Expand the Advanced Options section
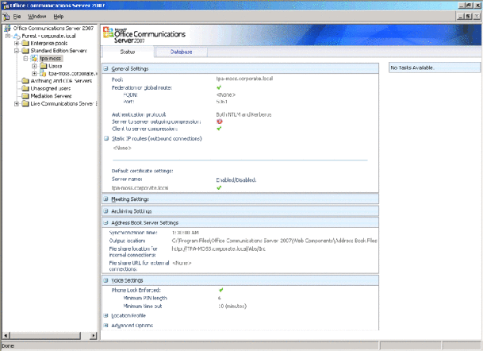The height and width of the screenshot is (351, 483). [106, 325]
